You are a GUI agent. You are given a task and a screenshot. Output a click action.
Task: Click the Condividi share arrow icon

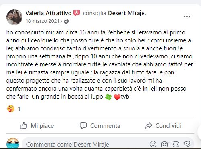point(148,125)
